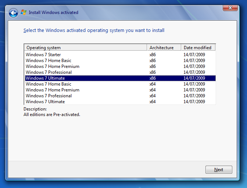Sort by the Operating system column header

[85, 48]
